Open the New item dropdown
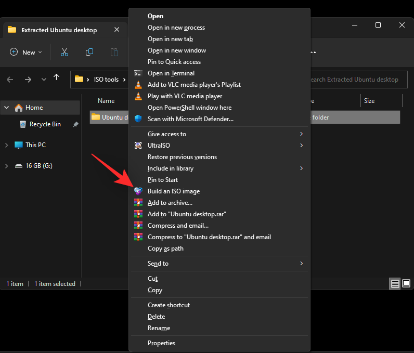 [25, 52]
